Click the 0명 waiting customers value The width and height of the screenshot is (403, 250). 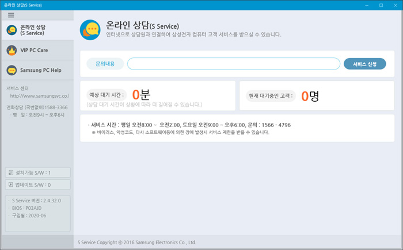coord(310,96)
